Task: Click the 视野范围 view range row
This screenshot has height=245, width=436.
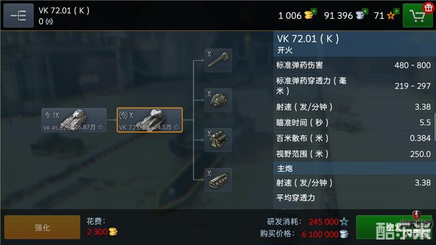Action: point(353,154)
